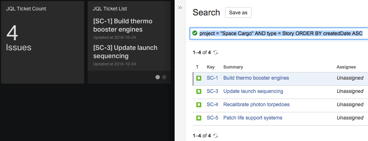Open issue key SC-3
This screenshot has height=141, width=368.
[213, 91]
